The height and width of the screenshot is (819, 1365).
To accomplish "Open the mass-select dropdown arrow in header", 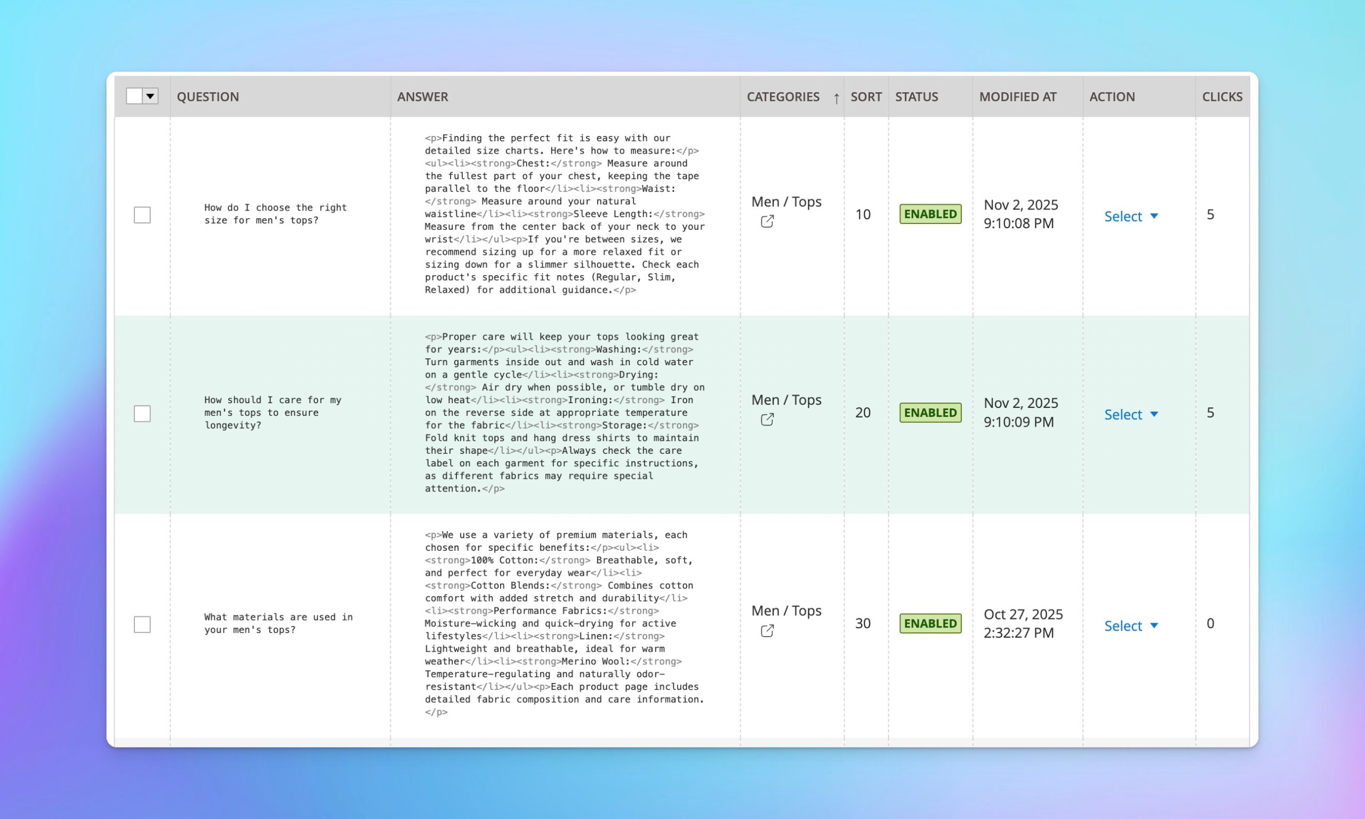I will [x=150, y=96].
